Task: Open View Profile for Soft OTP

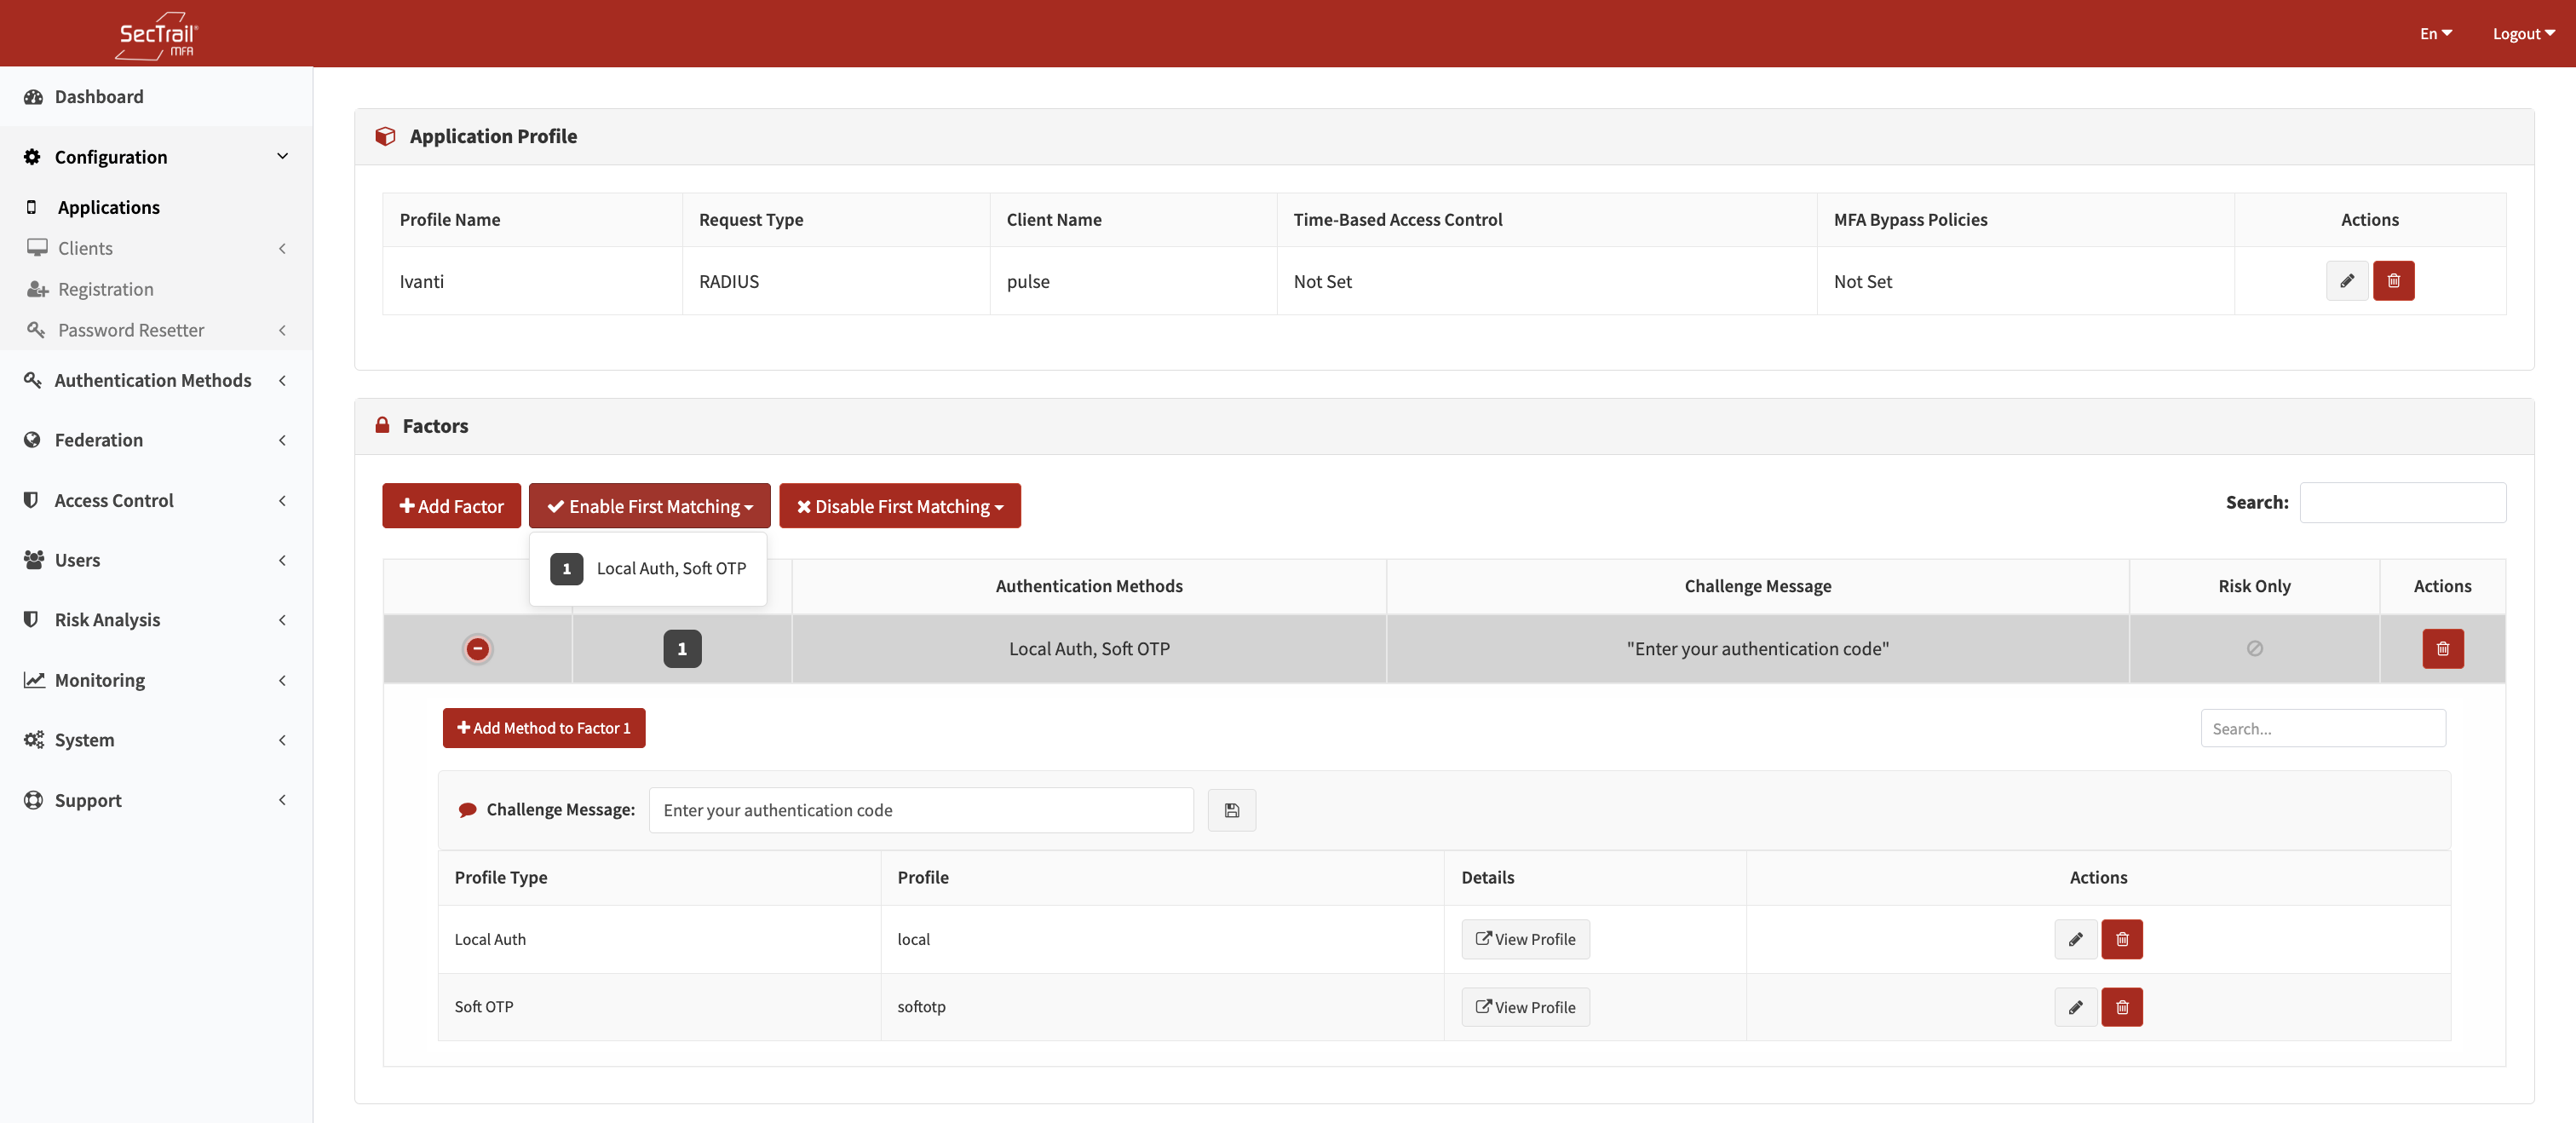Action: pos(1525,1007)
